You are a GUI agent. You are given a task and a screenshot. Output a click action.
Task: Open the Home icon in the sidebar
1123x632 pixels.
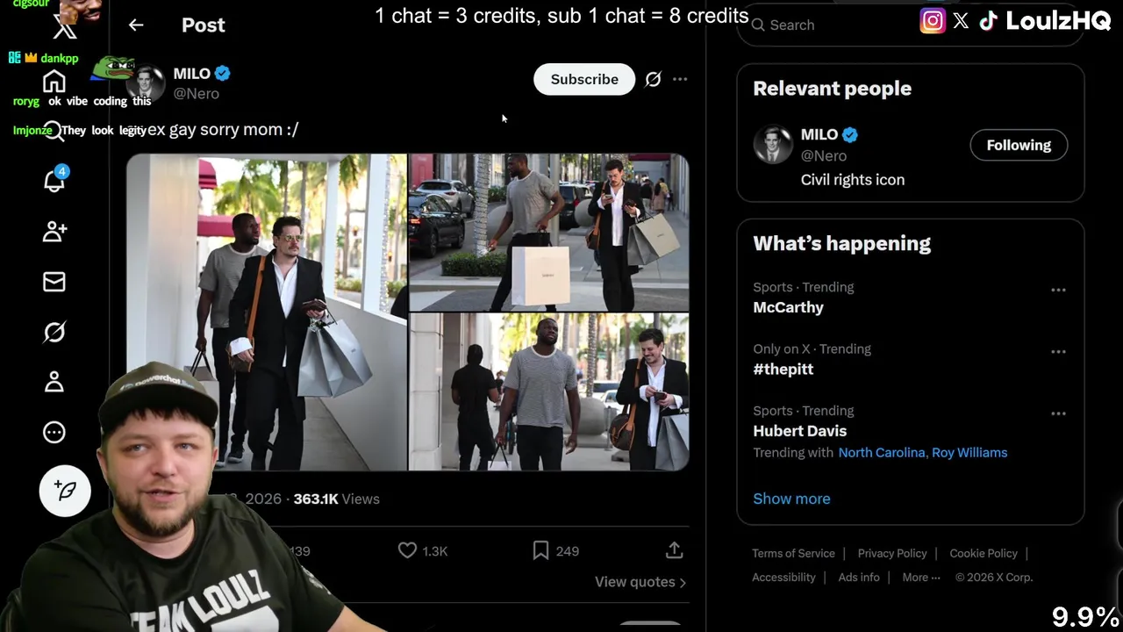click(54, 82)
